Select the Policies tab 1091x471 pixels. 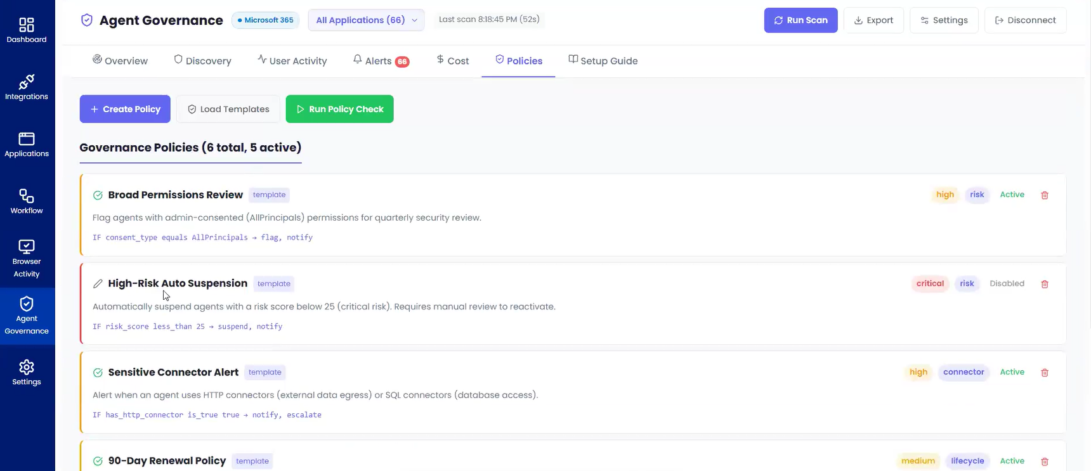coord(518,61)
